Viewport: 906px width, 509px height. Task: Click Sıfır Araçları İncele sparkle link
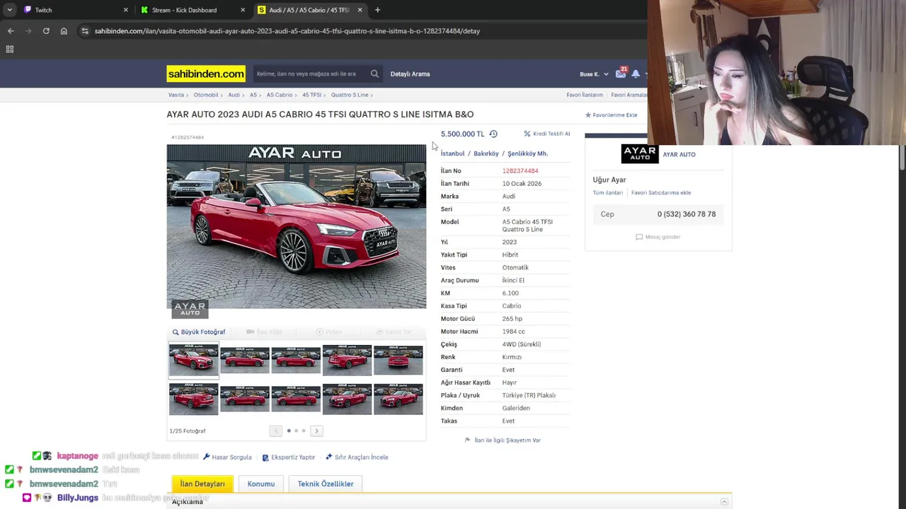357,457
